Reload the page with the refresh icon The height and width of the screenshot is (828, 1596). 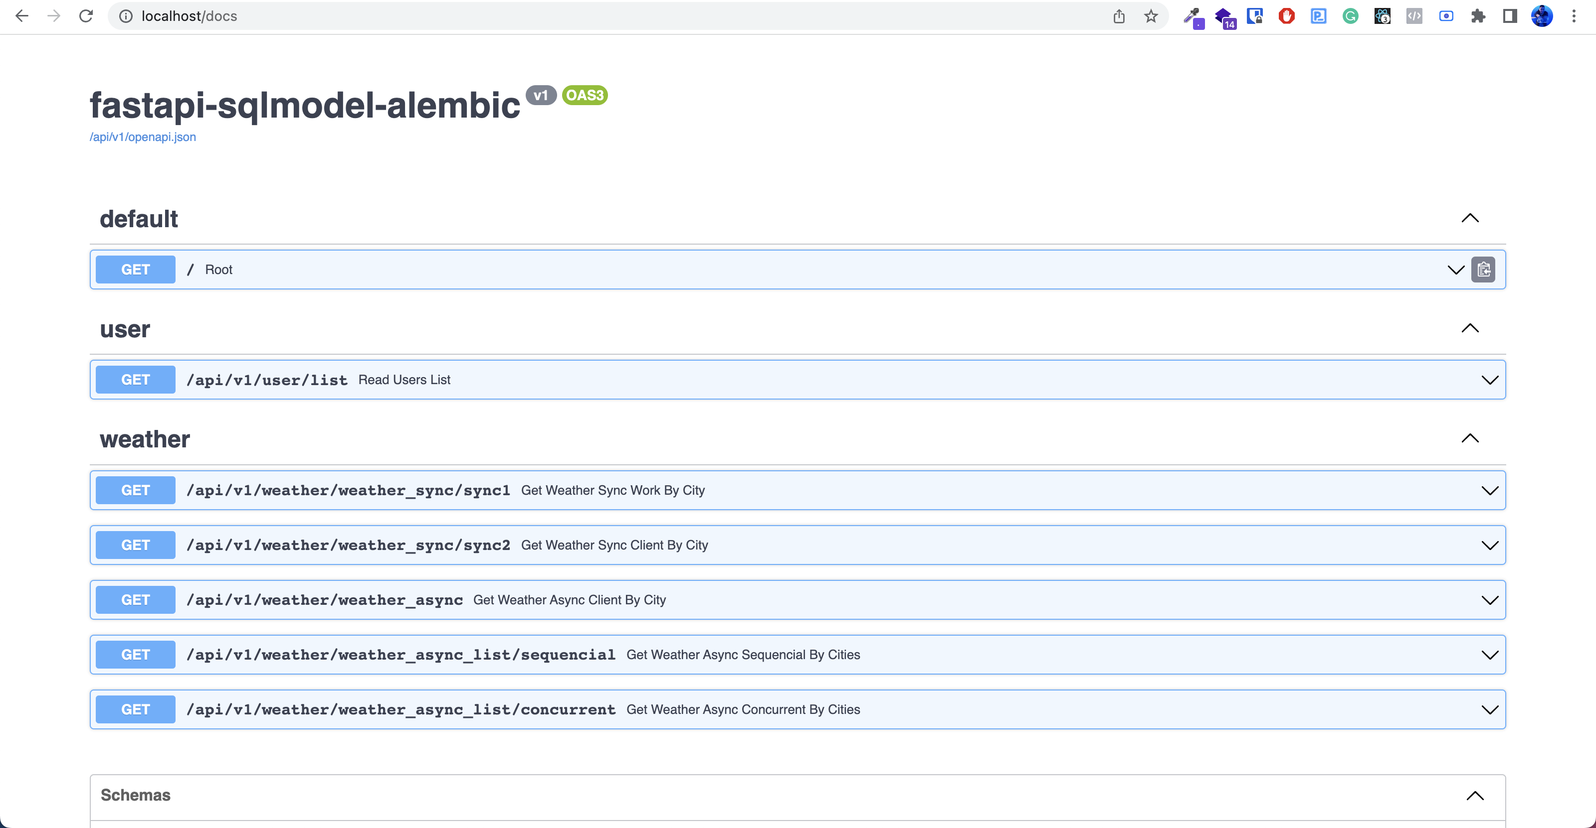tap(86, 16)
